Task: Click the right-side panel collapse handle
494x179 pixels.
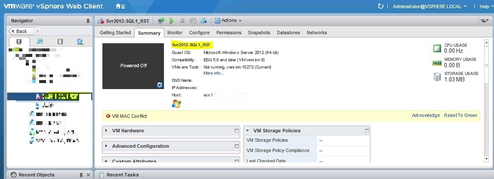Action: click(487, 65)
